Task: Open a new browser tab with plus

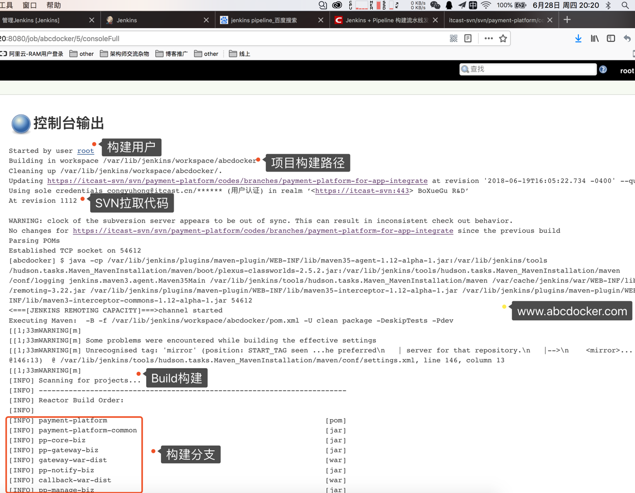Action: click(x=567, y=20)
